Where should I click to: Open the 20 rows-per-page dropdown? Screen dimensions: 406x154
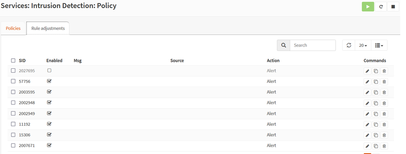pyautogui.click(x=363, y=45)
